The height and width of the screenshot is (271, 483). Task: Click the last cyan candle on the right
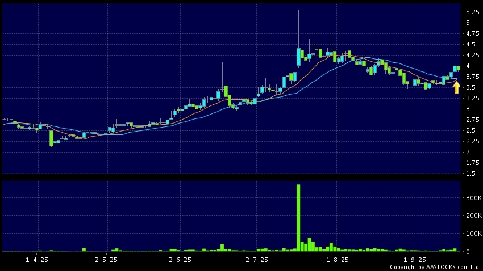pos(455,69)
